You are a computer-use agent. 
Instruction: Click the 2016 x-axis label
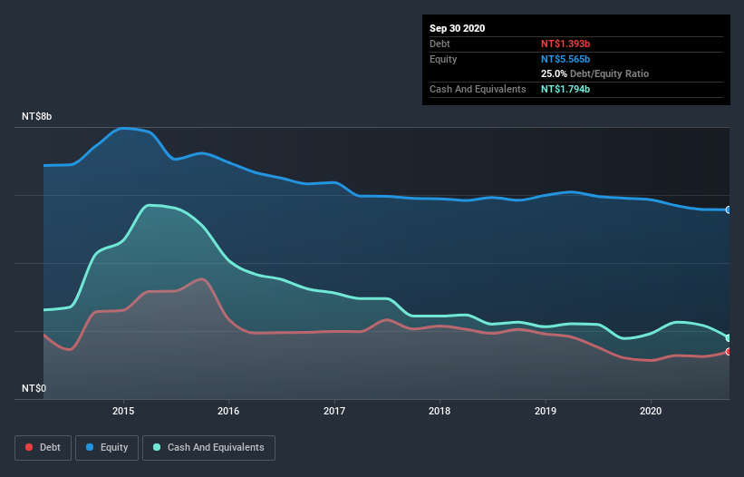click(228, 411)
